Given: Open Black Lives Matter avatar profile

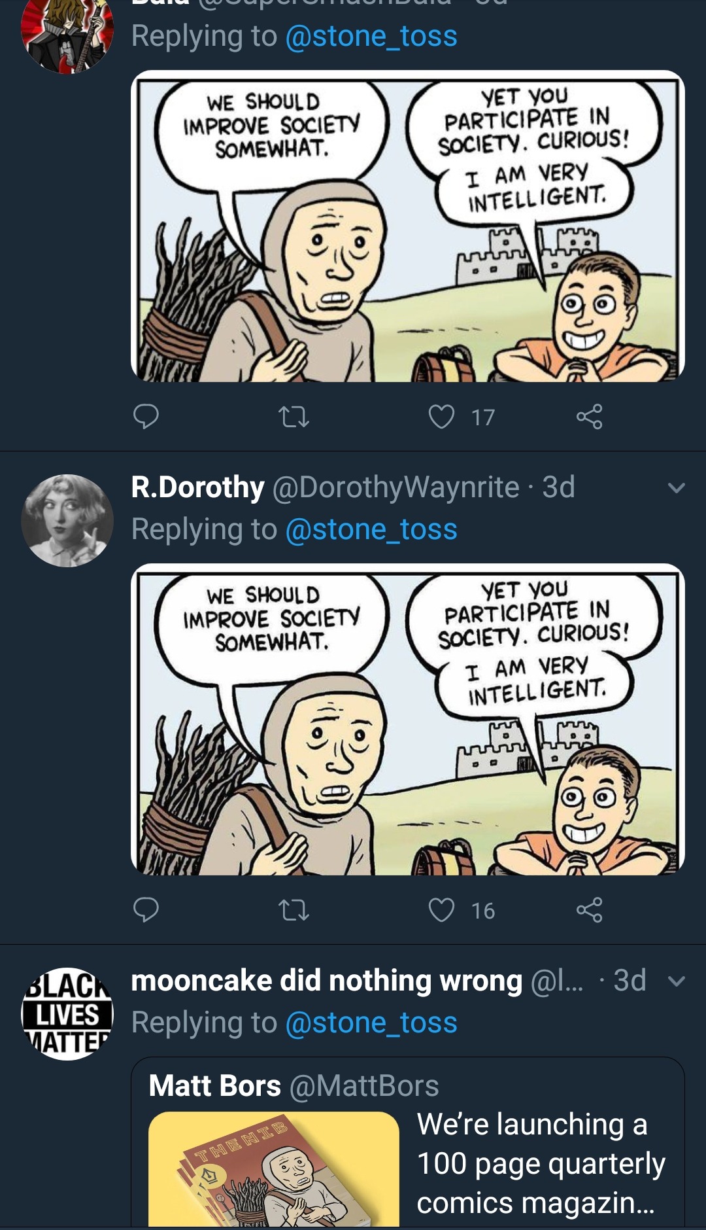Looking at the screenshot, I should 67,1014.
